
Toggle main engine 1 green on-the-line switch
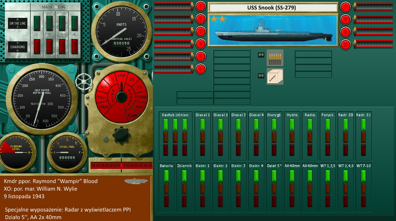(38, 23)
